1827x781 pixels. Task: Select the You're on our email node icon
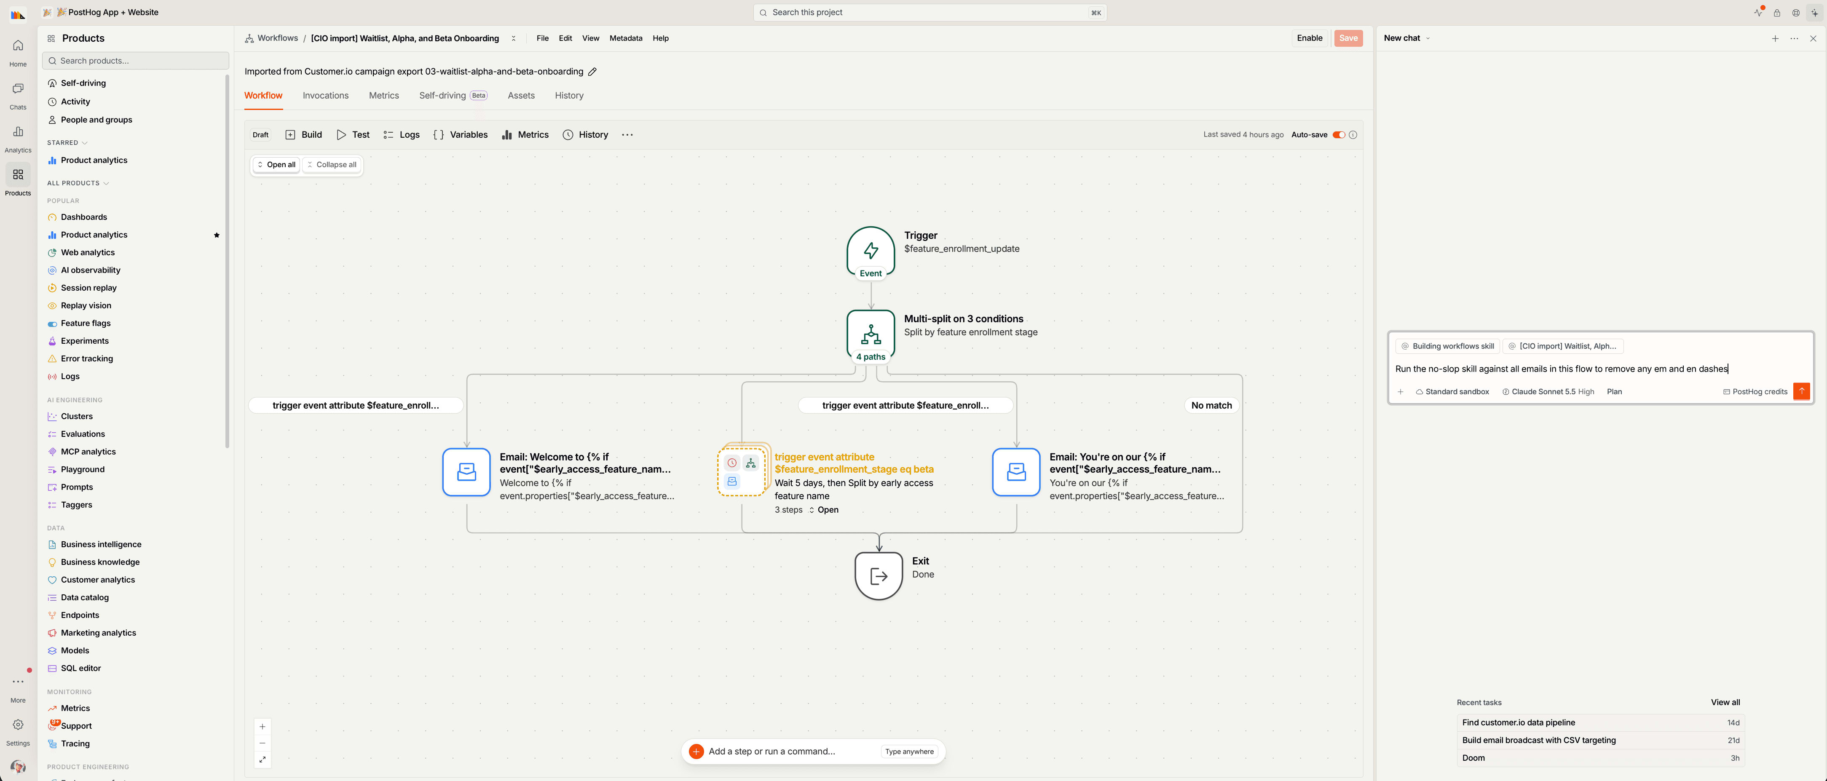coord(1016,472)
